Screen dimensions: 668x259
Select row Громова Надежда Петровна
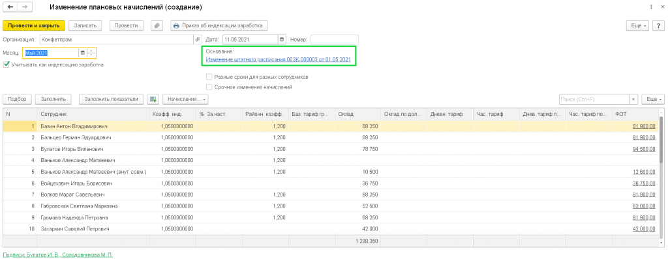tap(331, 218)
